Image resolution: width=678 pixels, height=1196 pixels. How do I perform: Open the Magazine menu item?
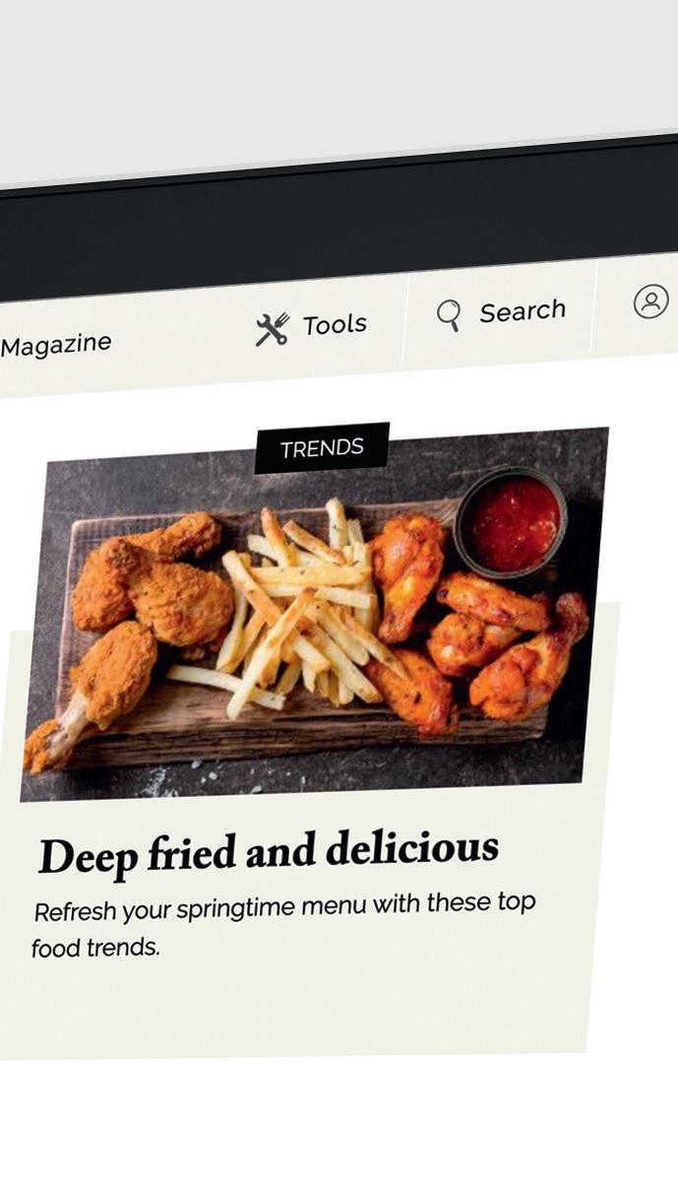(x=56, y=344)
